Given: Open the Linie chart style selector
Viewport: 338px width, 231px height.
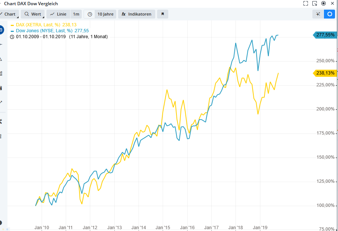Looking at the screenshot, I should (58, 14).
